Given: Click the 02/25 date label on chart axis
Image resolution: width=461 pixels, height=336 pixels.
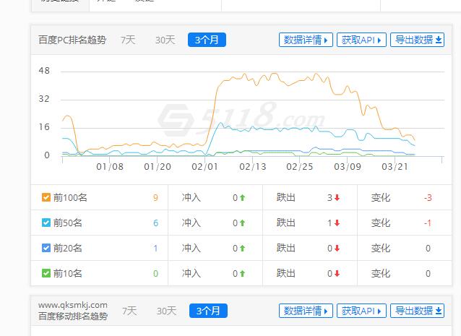Looking at the screenshot, I should [300, 167].
